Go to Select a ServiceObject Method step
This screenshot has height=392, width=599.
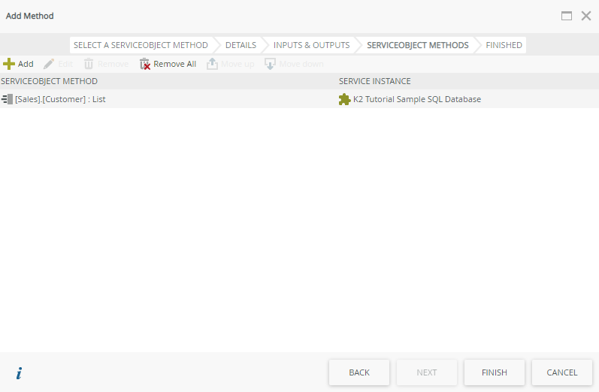coord(141,45)
